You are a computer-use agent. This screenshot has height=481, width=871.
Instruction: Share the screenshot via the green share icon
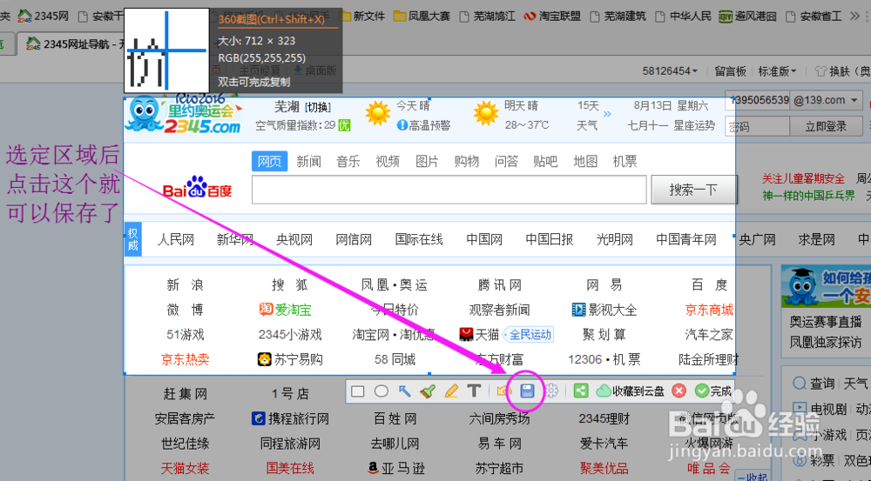click(580, 391)
